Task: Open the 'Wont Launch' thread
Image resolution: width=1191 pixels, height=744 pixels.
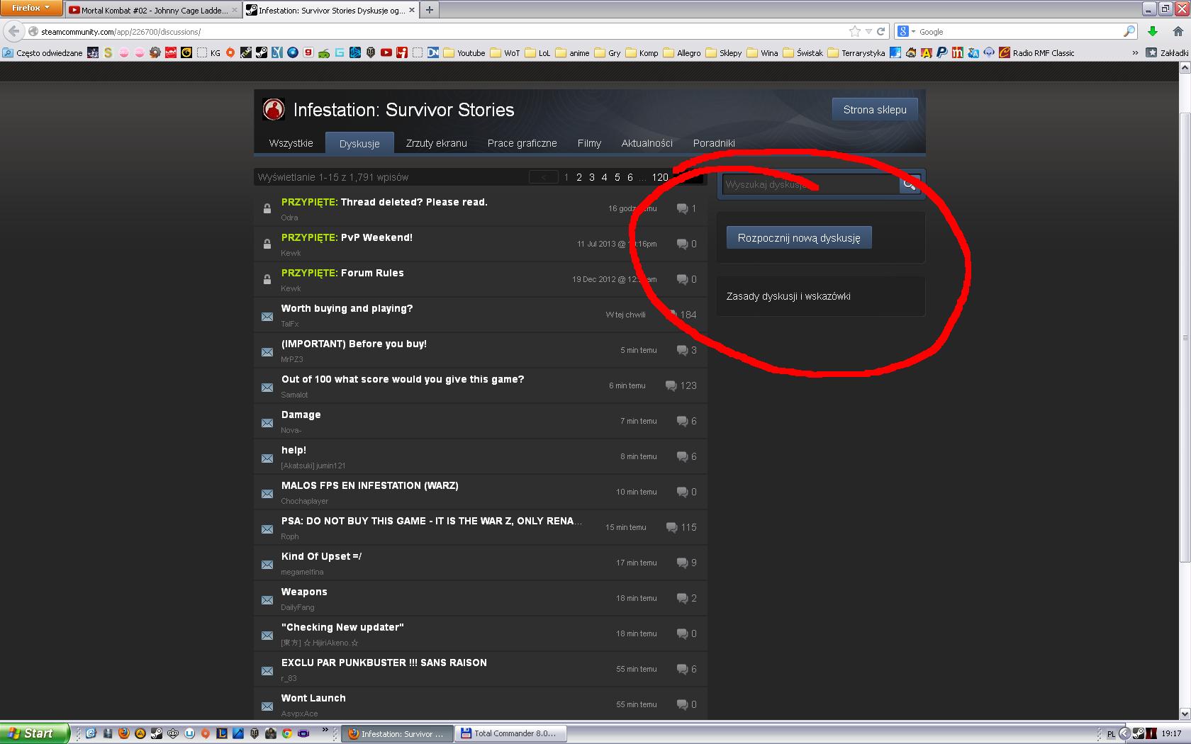Action: 313,698
